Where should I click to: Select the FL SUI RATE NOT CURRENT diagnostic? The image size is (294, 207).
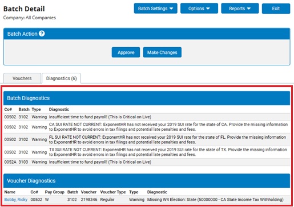pyautogui.click(x=167, y=139)
